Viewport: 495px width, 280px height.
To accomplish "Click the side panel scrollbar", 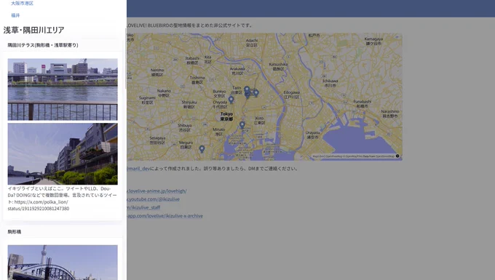I will coord(126,58).
